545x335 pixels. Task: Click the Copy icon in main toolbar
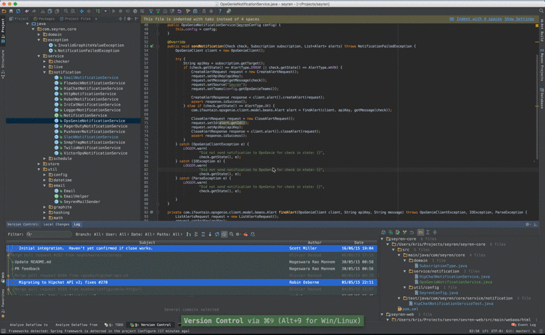50,11
